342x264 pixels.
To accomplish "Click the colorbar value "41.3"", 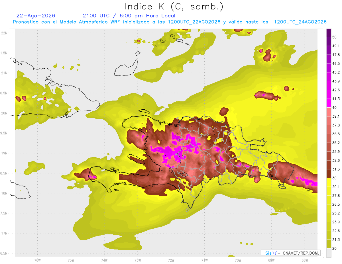I will [x=336, y=99].
